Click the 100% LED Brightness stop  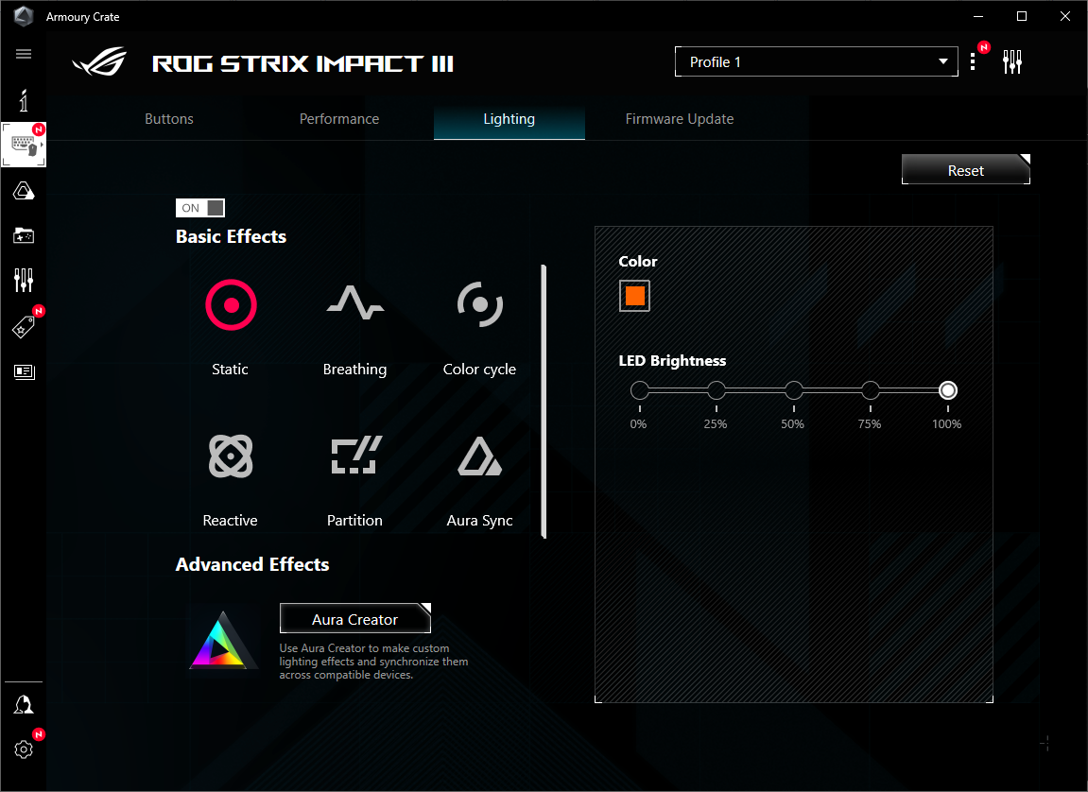[x=948, y=390]
